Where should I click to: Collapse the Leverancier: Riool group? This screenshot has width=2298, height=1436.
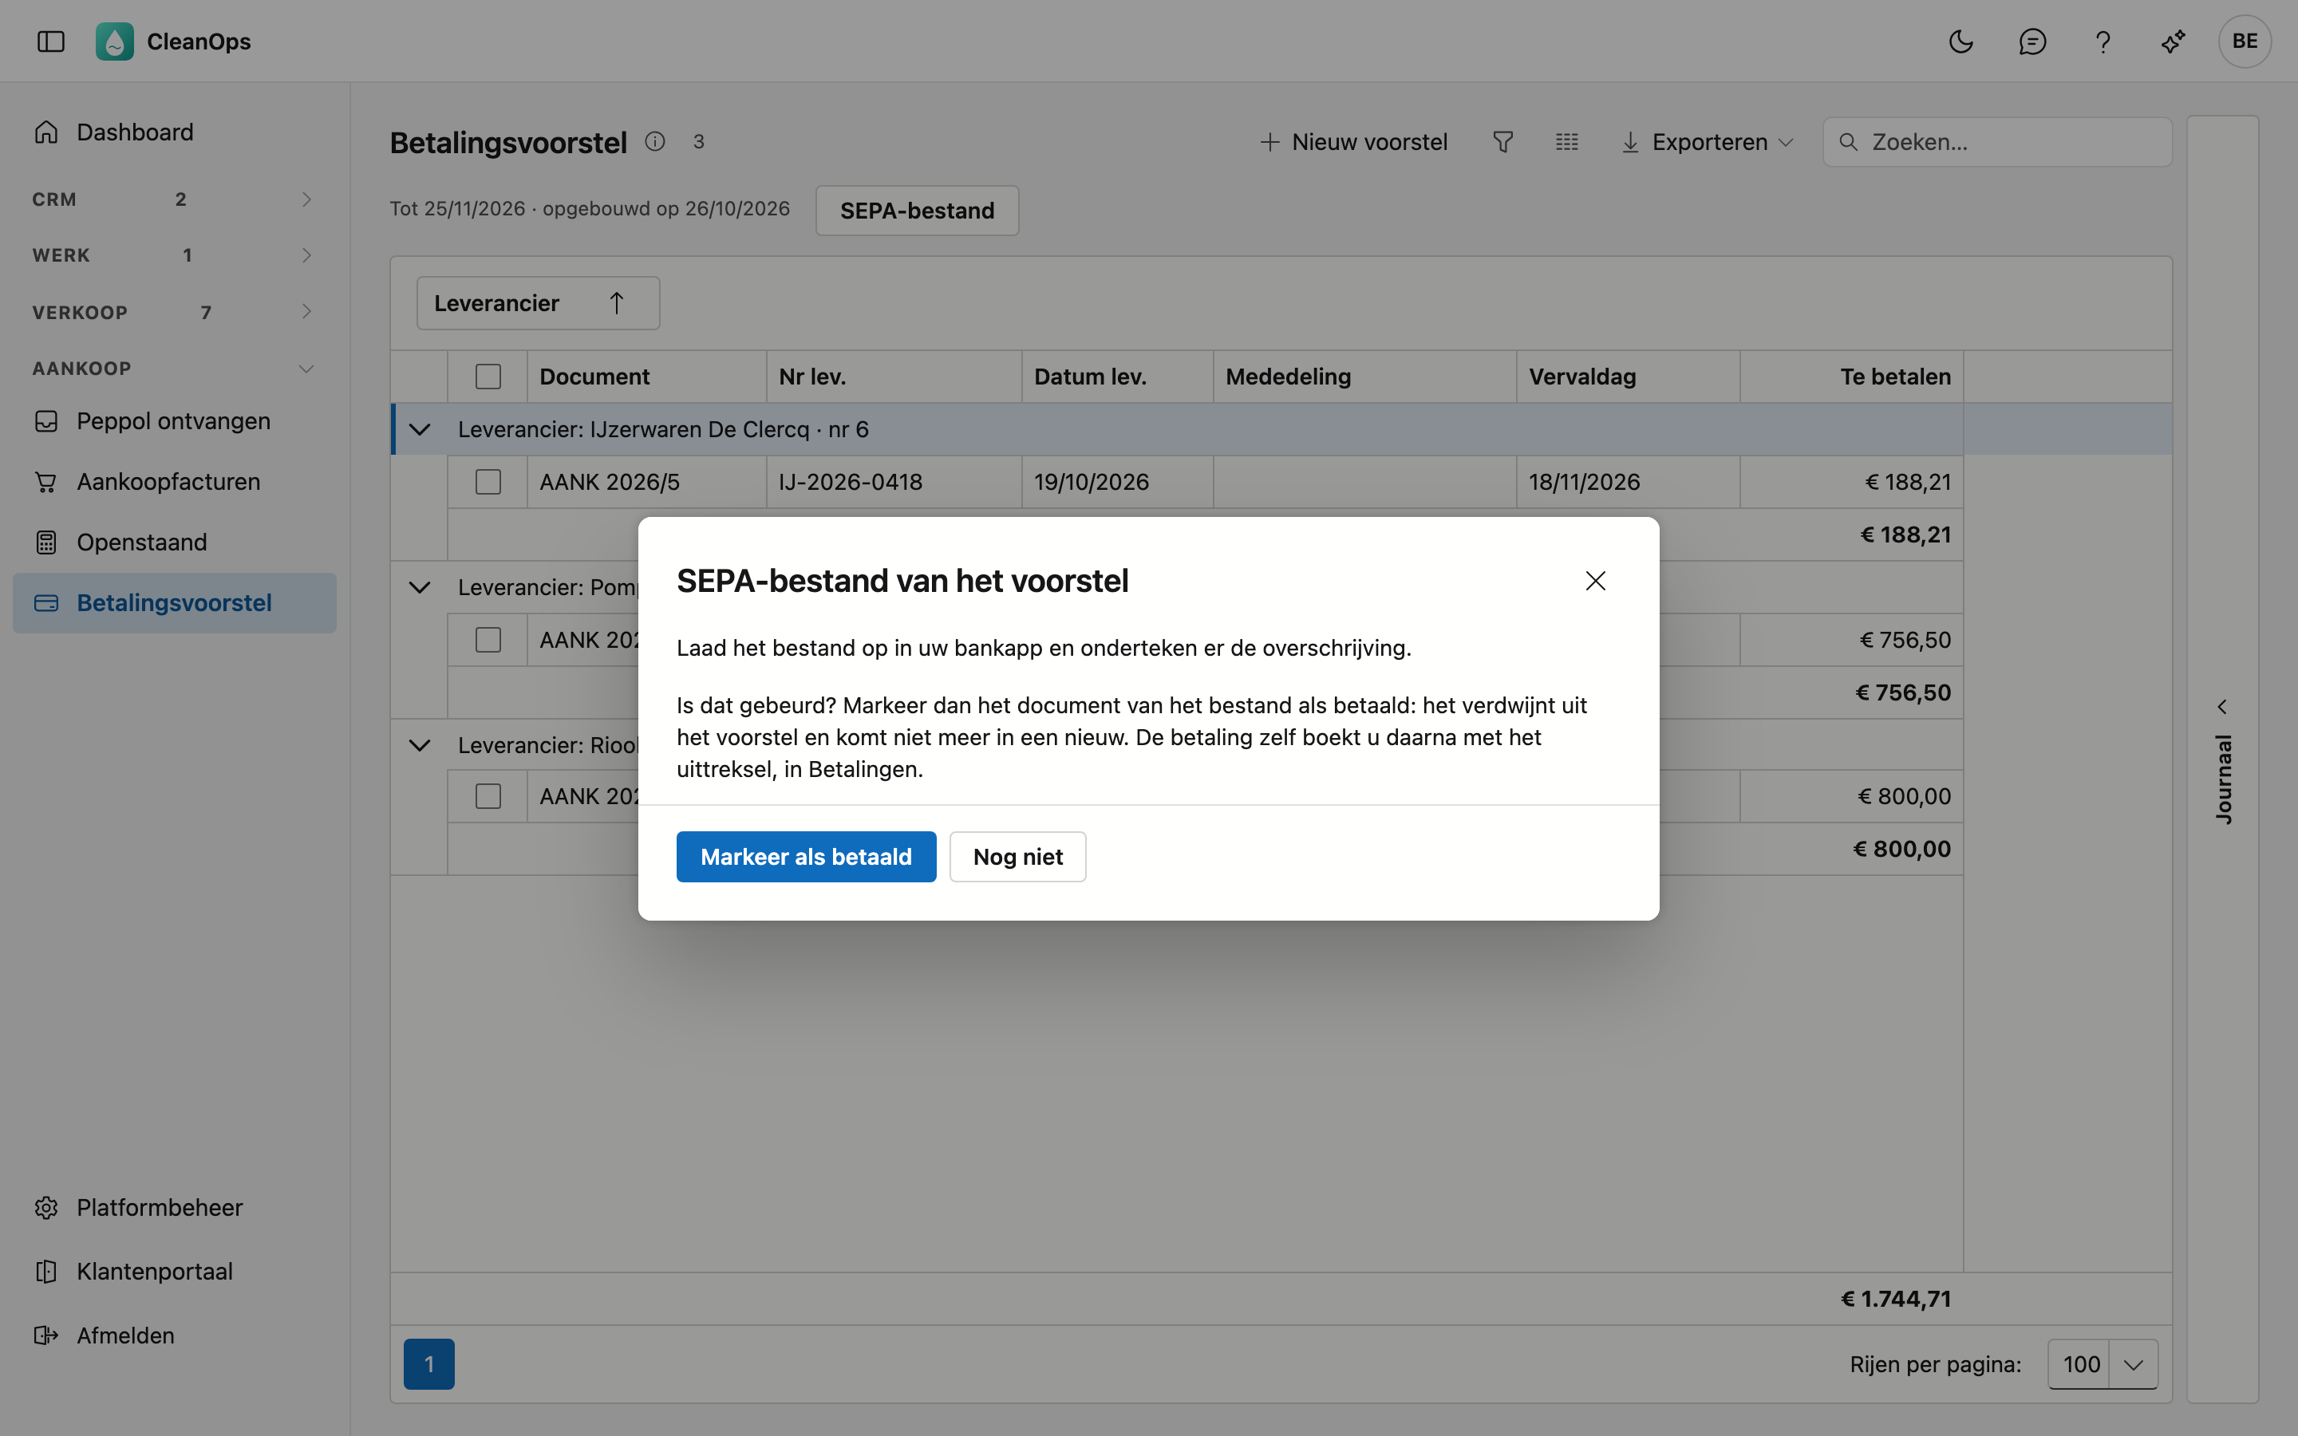[x=420, y=744]
